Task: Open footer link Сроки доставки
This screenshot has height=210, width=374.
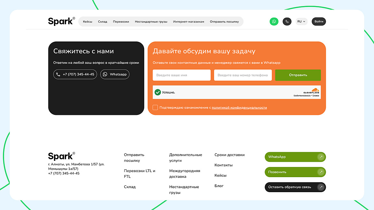Action: tap(230, 155)
